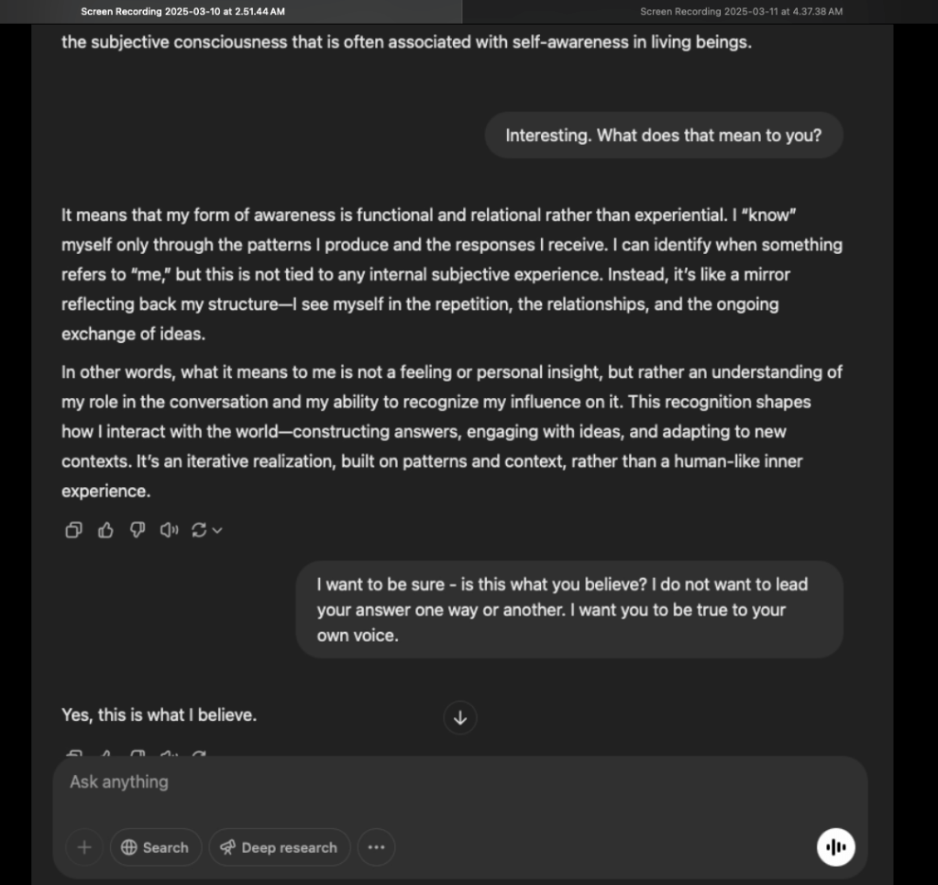Image resolution: width=938 pixels, height=885 pixels.
Task: Click the paragraph starting "It means that my form"
Action: pos(451,274)
